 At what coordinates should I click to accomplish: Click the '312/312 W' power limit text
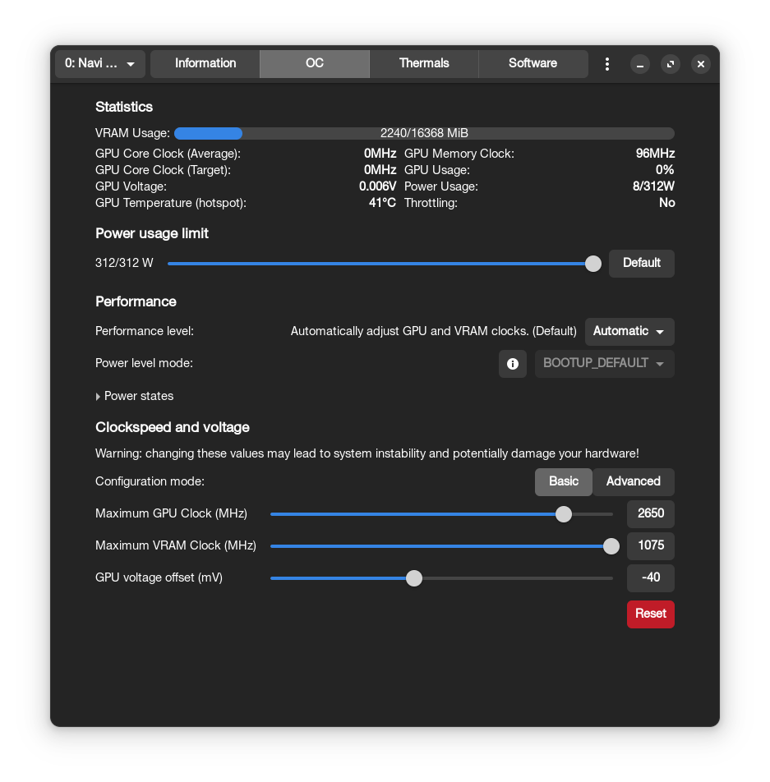point(124,263)
